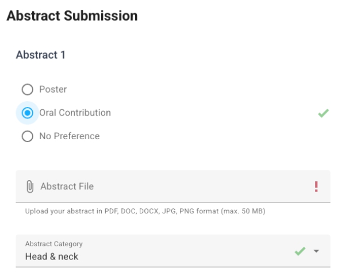Choose the No Preference radio button

(27, 136)
